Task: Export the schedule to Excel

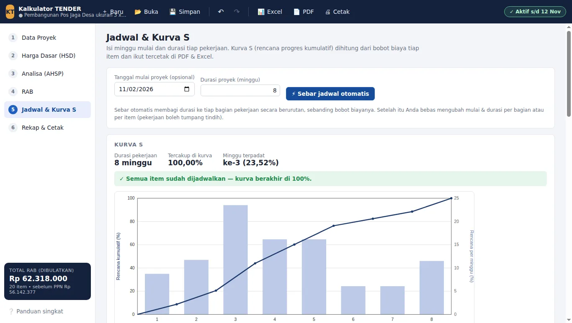Action: 270,12
